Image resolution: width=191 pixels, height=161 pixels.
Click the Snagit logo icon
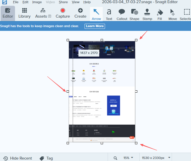click(5, 2)
